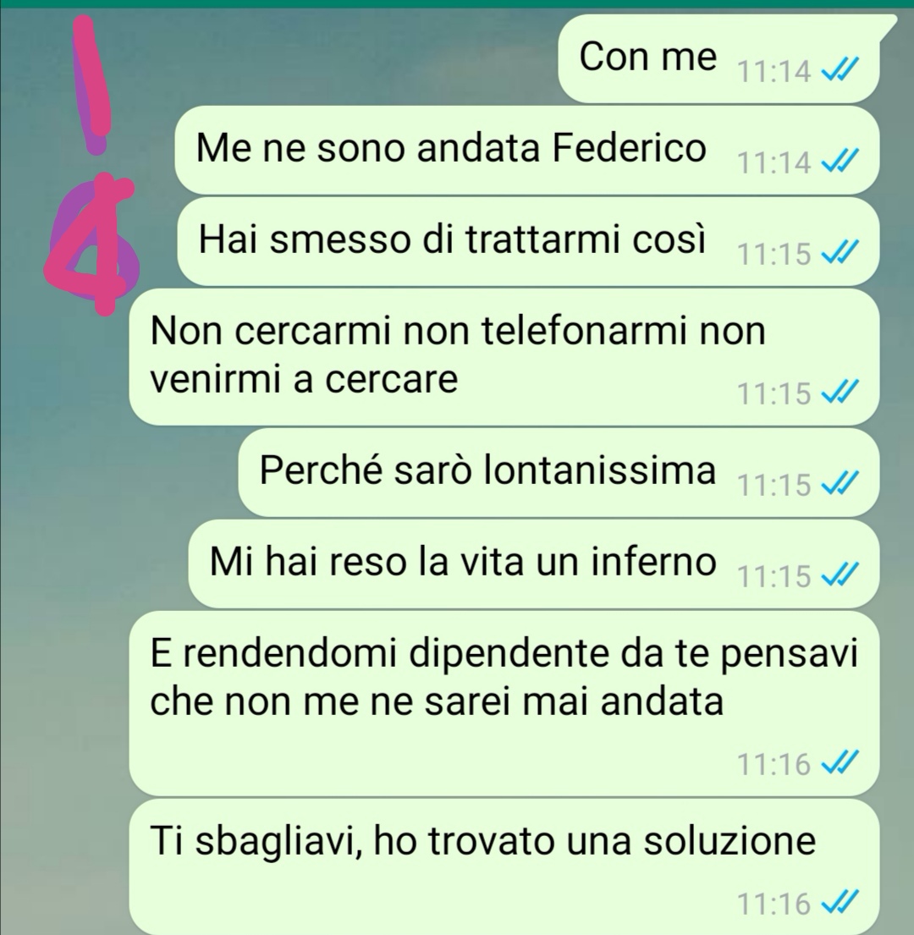The image size is (914, 935).
Task: Tap the 'Con me' message bubble
Action: point(719,58)
